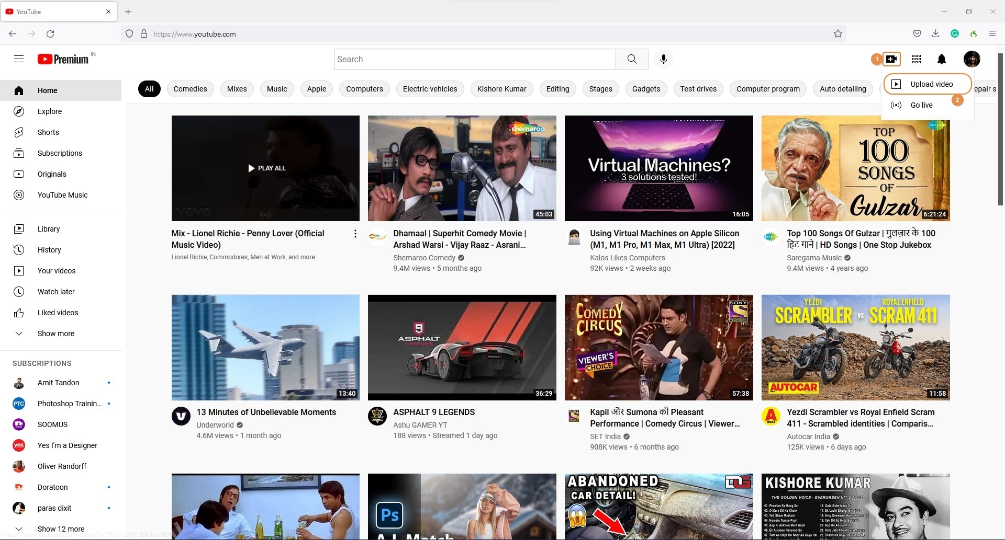Open Dhamaal Superhit Comedy Movie title
The width and height of the screenshot is (1005, 540).
click(x=460, y=239)
